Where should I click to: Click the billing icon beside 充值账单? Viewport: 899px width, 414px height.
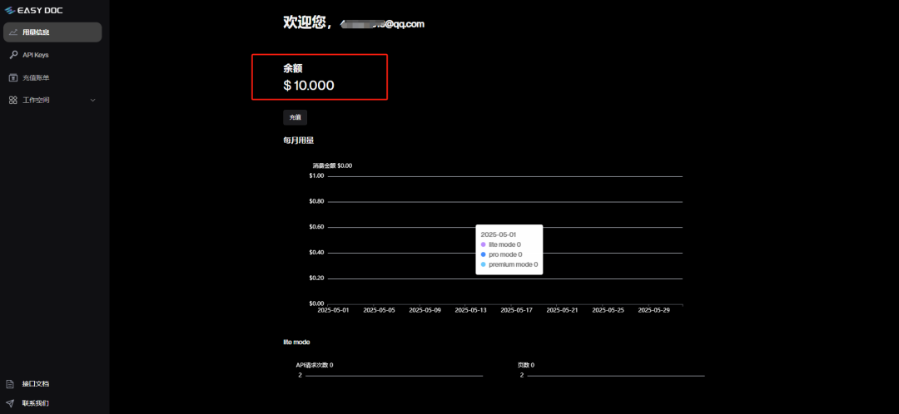(x=13, y=77)
